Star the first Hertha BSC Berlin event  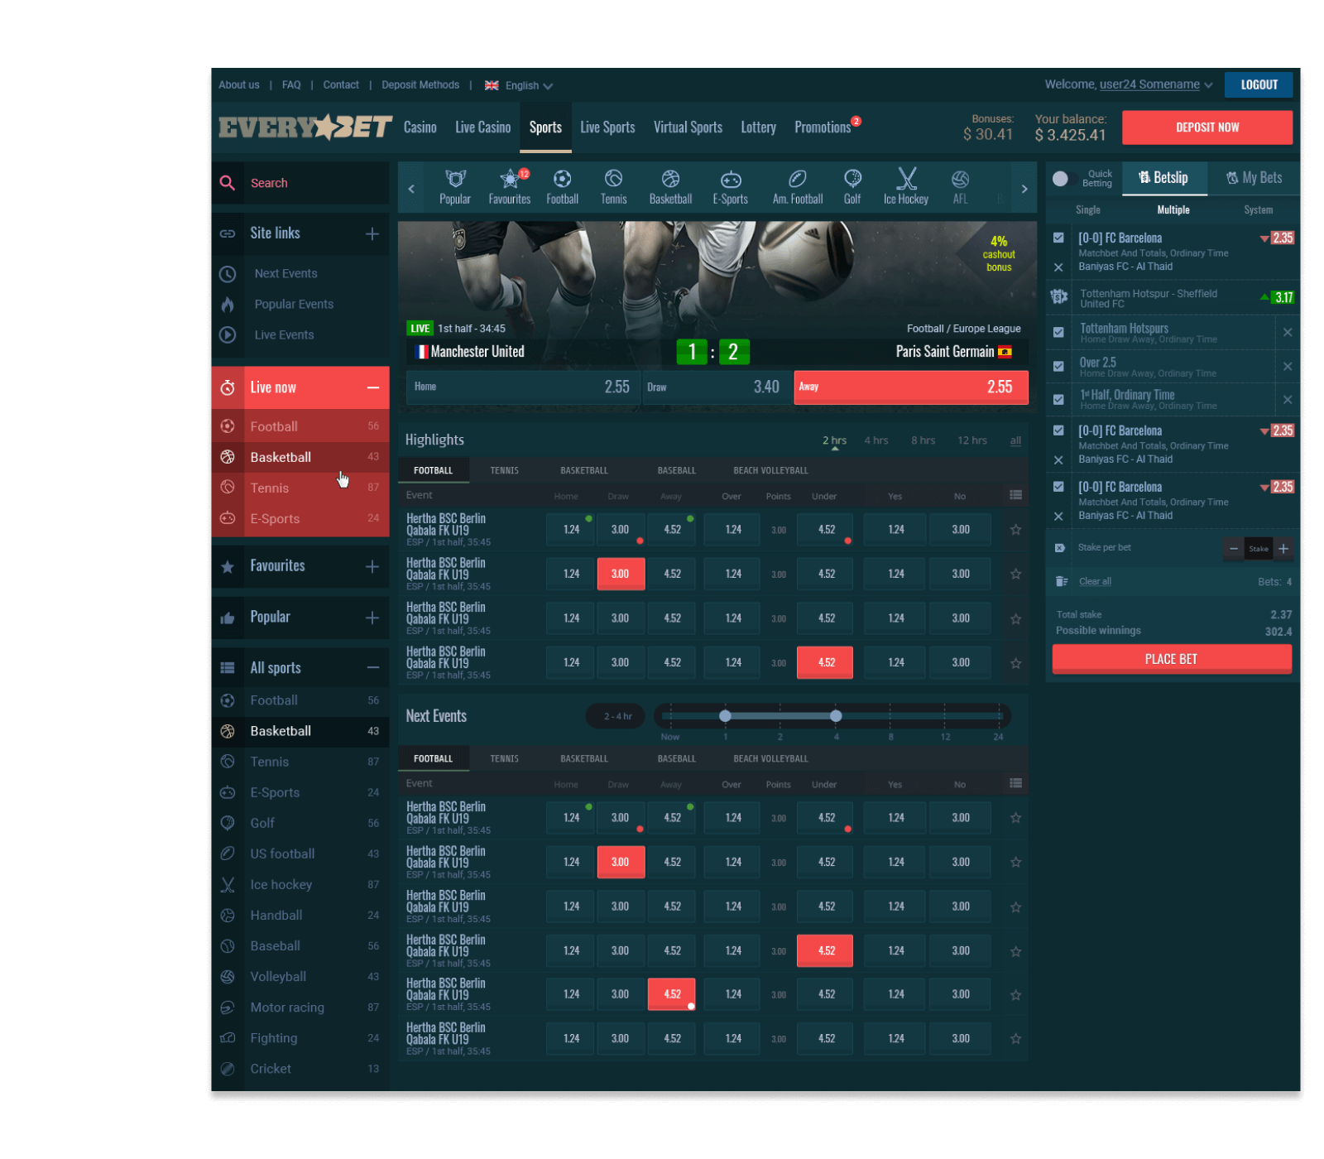pyautogui.click(x=1015, y=529)
